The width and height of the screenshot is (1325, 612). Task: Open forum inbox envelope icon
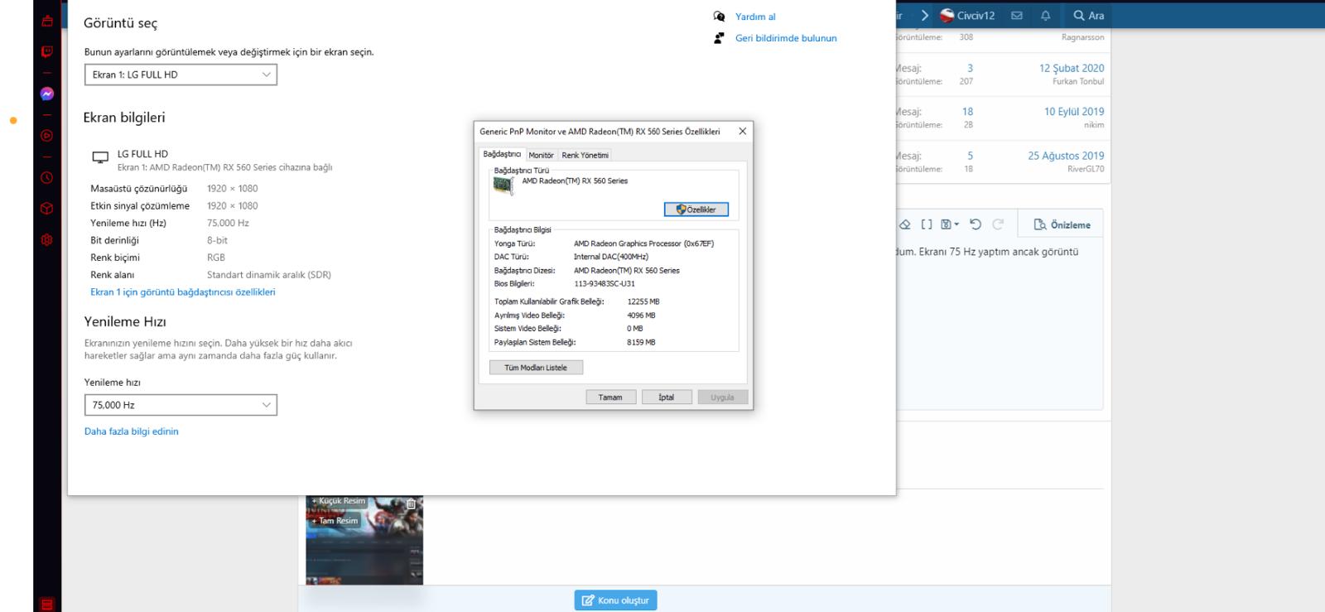click(x=1017, y=16)
